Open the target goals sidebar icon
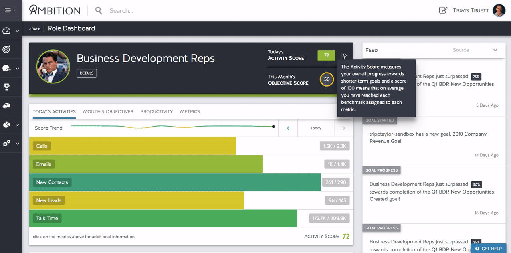The width and height of the screenshot is (511, 253). [x=6, y=49]
